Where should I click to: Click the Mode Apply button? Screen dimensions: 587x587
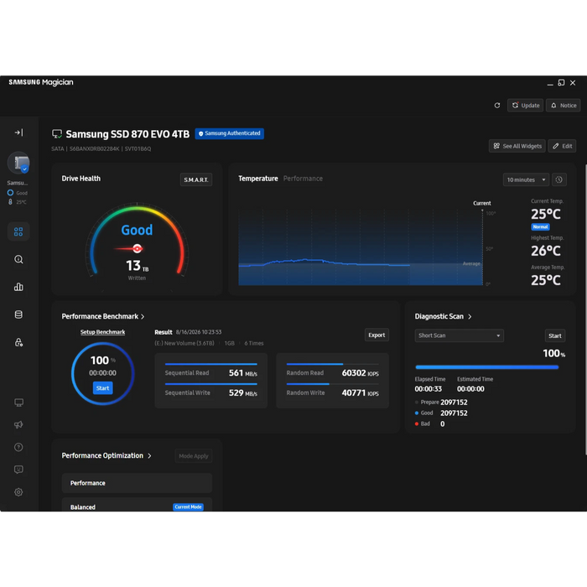tap(194, 456)
